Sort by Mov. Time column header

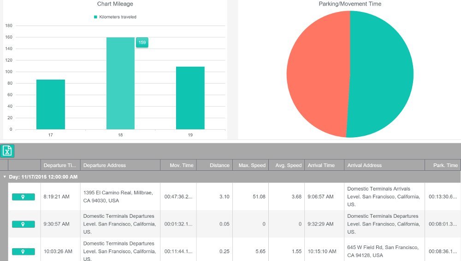click(x=178, y=165)
